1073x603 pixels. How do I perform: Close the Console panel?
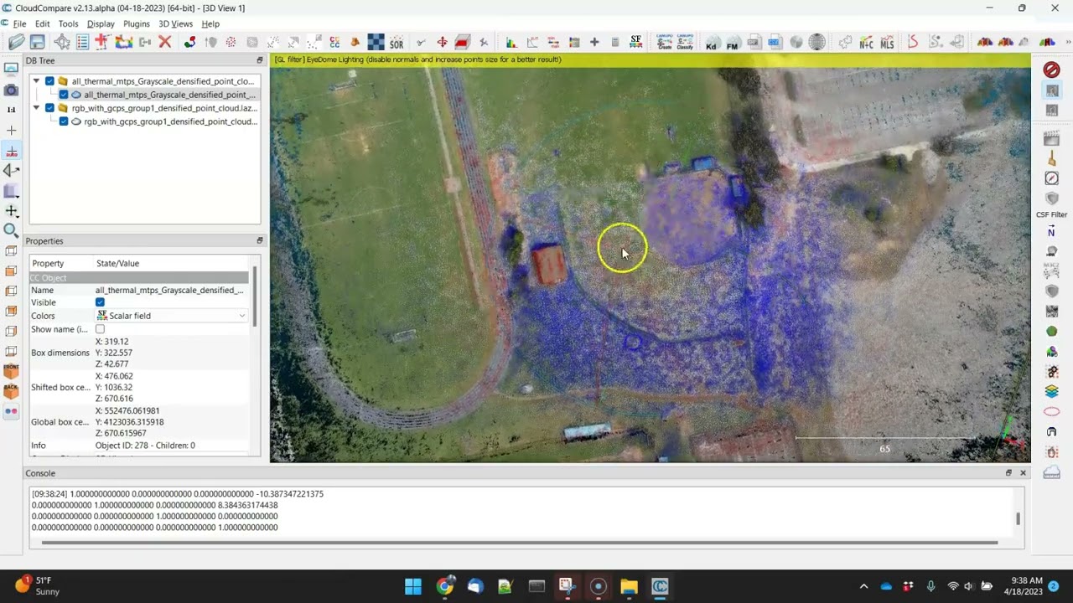tap(1023, 473)
